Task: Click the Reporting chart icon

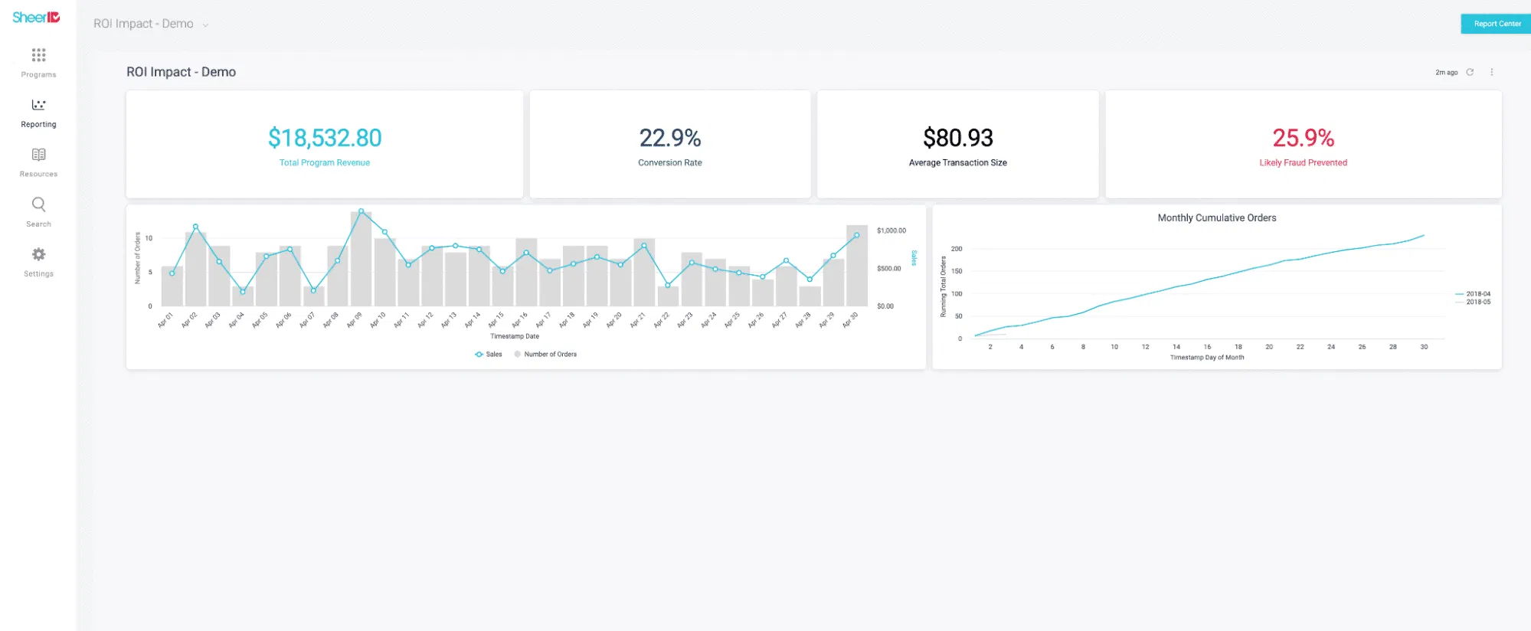Action: [38, 105]
